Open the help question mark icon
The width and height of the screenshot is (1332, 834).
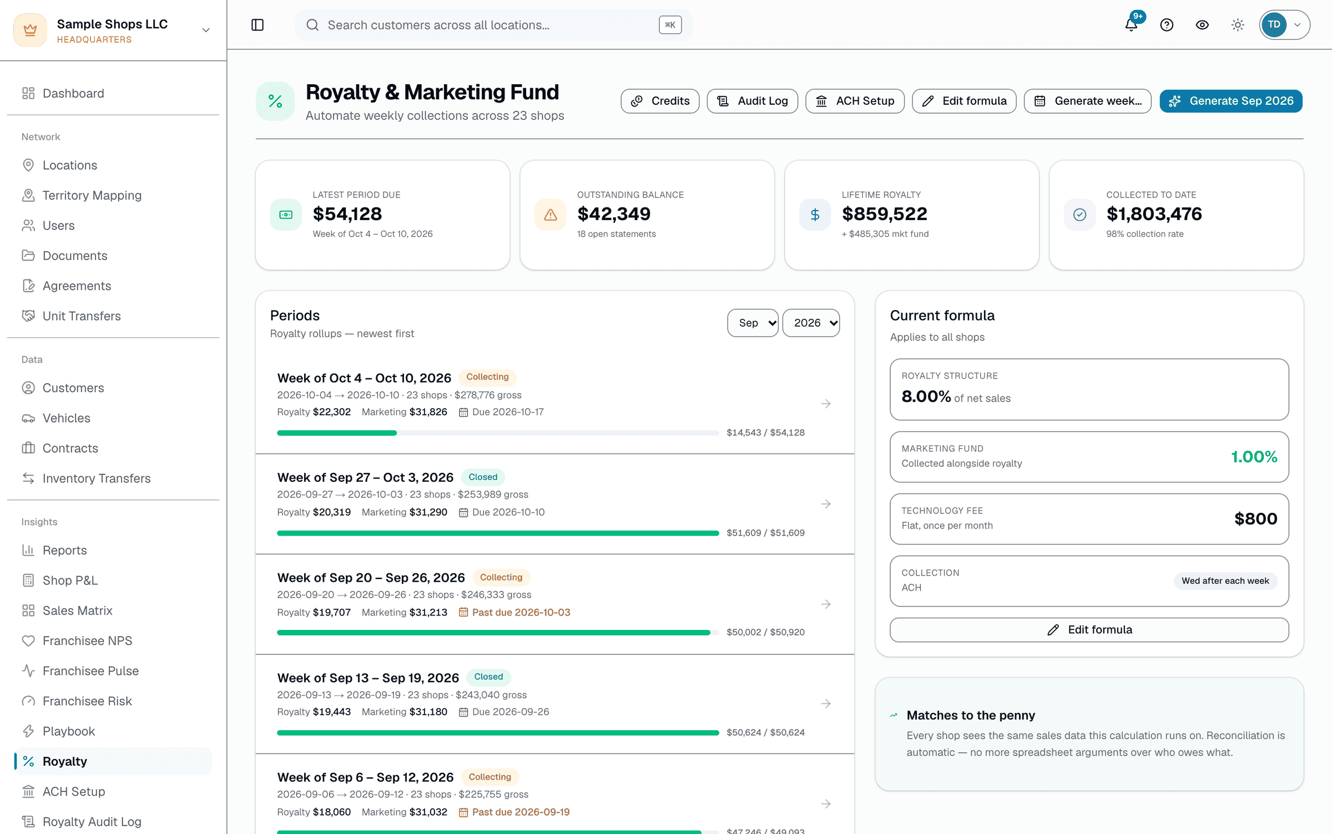(1167, 25)
